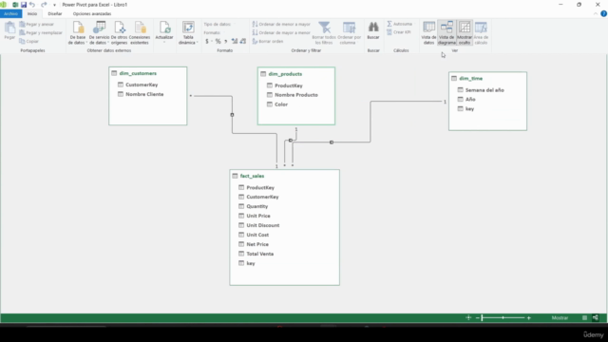Click the Copiar button
The height and width of the screenshot is (342, 608).
click(29, 41)
